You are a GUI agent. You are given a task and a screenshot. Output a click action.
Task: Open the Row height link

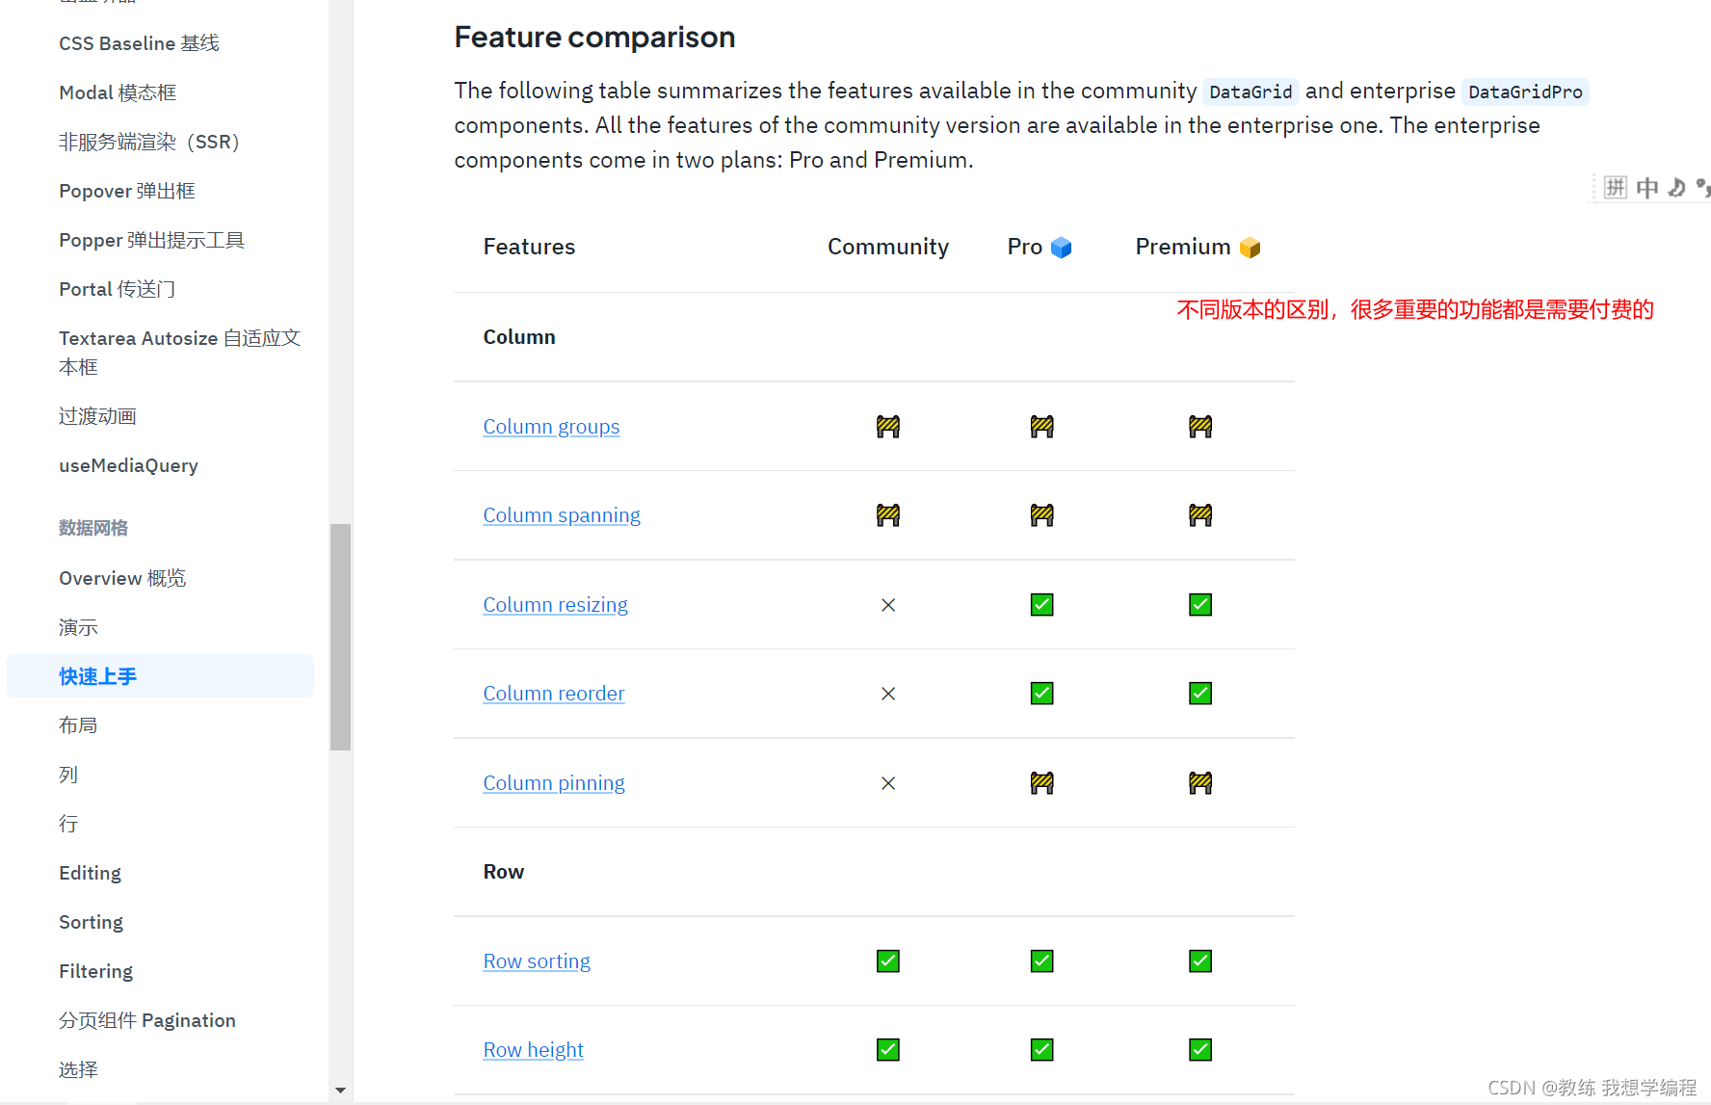tap(533, 1050)
